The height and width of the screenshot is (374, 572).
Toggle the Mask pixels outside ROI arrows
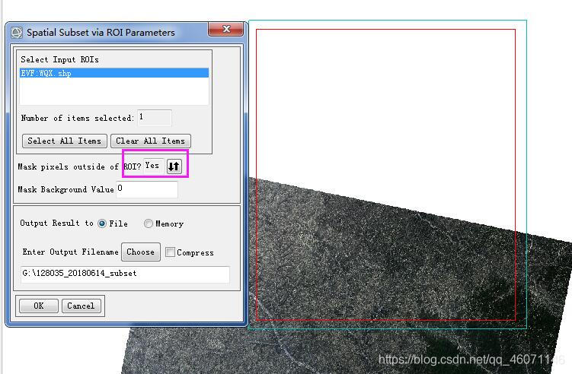(x=174, y=166)
